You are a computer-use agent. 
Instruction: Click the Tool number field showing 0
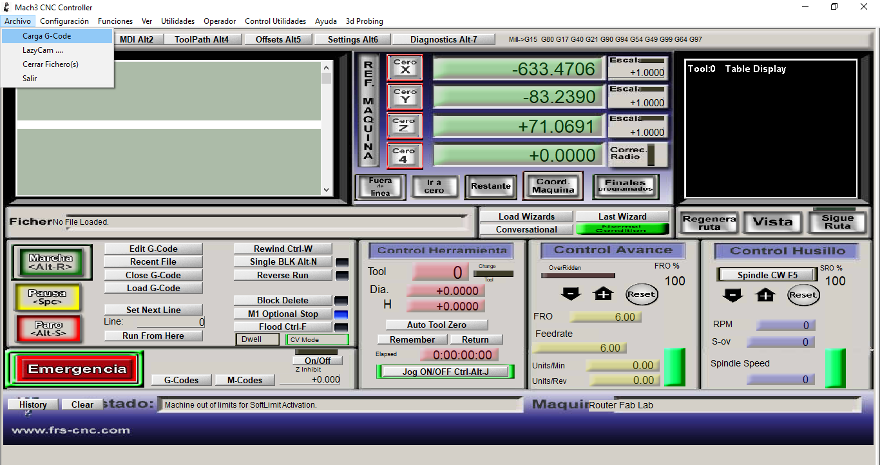point(441,272)
